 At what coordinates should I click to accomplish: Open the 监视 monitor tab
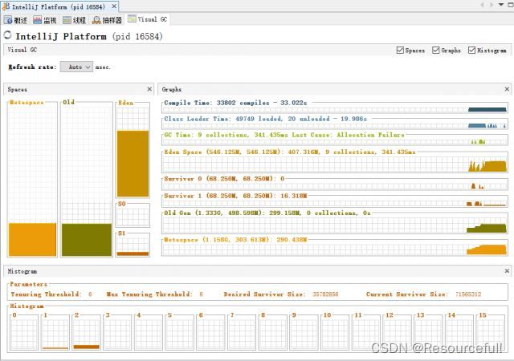pos(45,20)
